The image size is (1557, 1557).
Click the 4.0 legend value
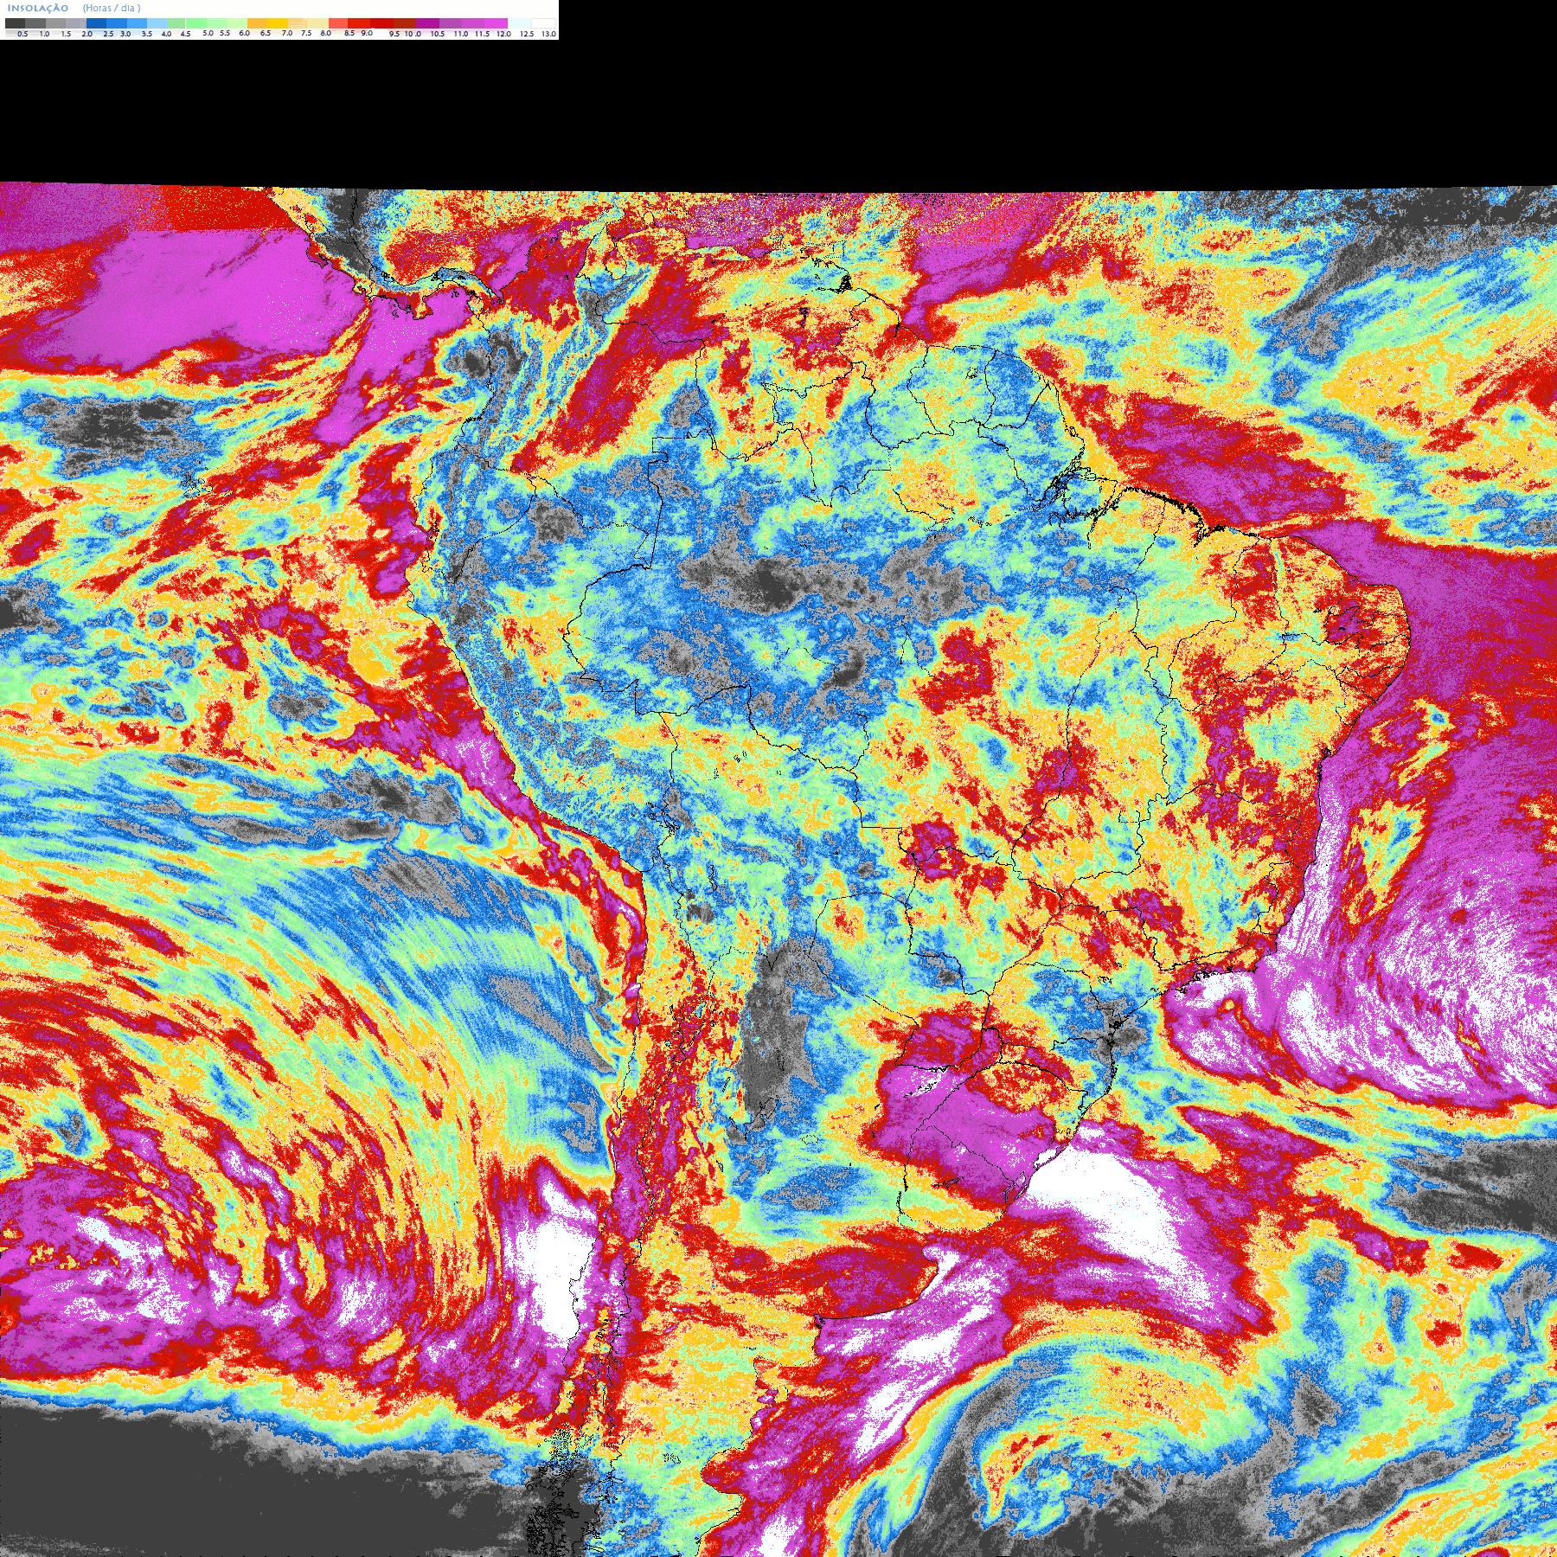pos(166,34)
